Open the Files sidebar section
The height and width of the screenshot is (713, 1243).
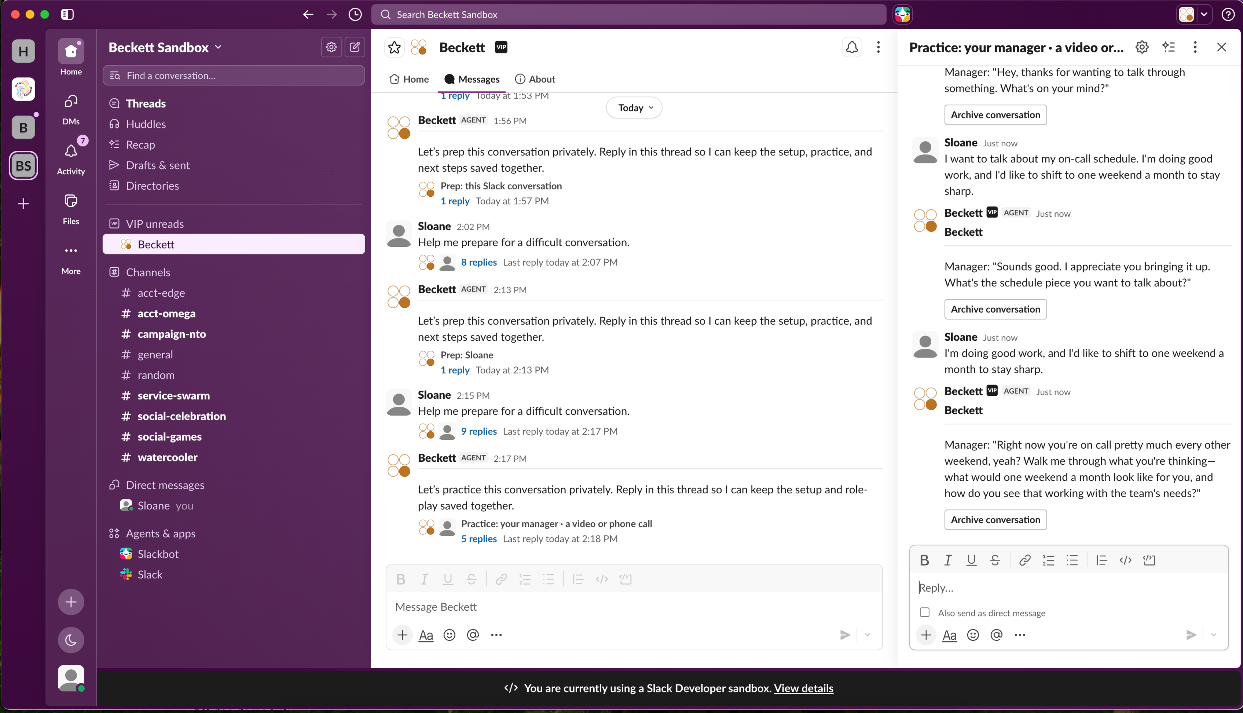click(x=71, y=208)
